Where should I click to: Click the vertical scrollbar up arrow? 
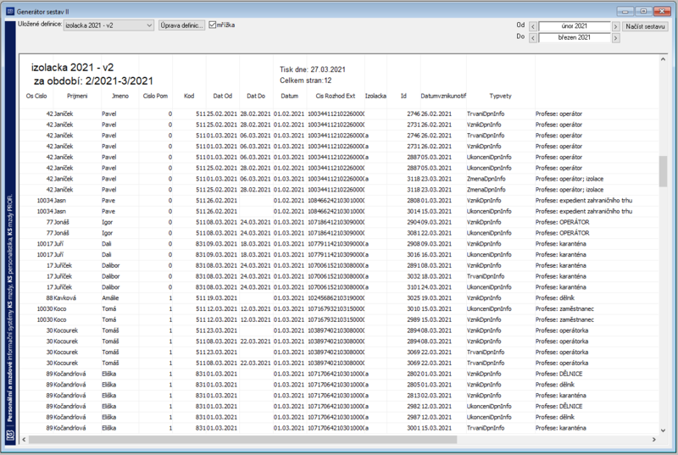click(663, 59)
